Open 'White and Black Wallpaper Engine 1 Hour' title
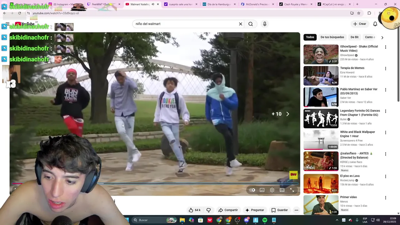Screen dimensions: 400x225 (x=357, y=134)
